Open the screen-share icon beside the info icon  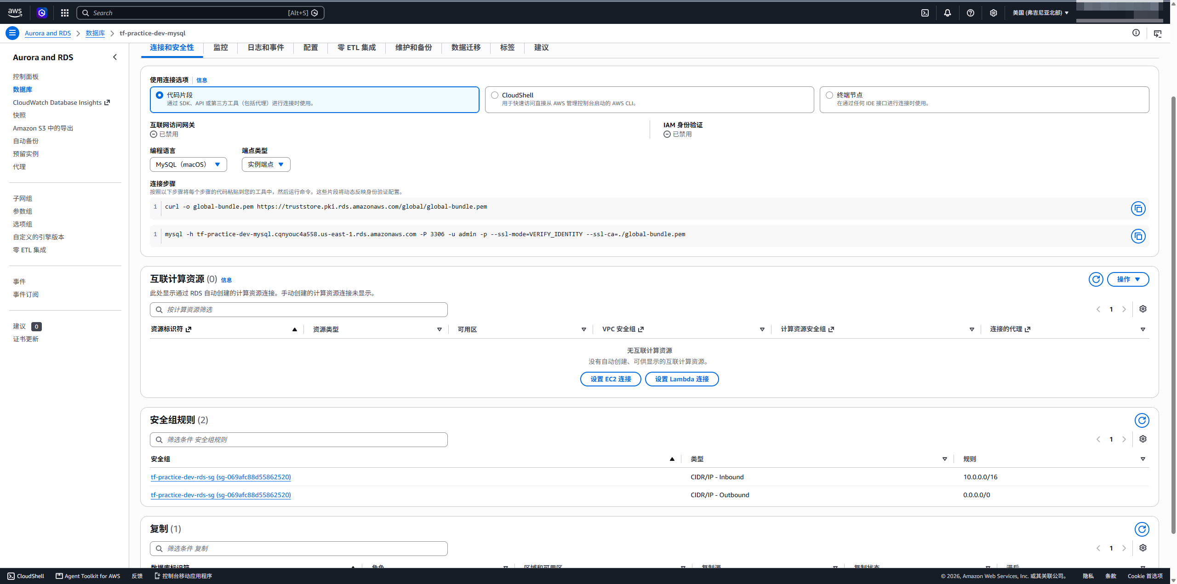click(x=1158, y=34)
